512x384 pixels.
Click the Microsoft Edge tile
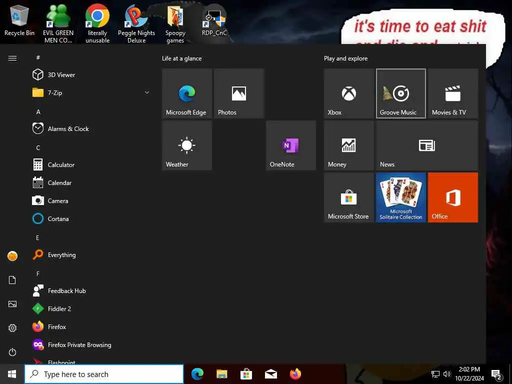187,93
